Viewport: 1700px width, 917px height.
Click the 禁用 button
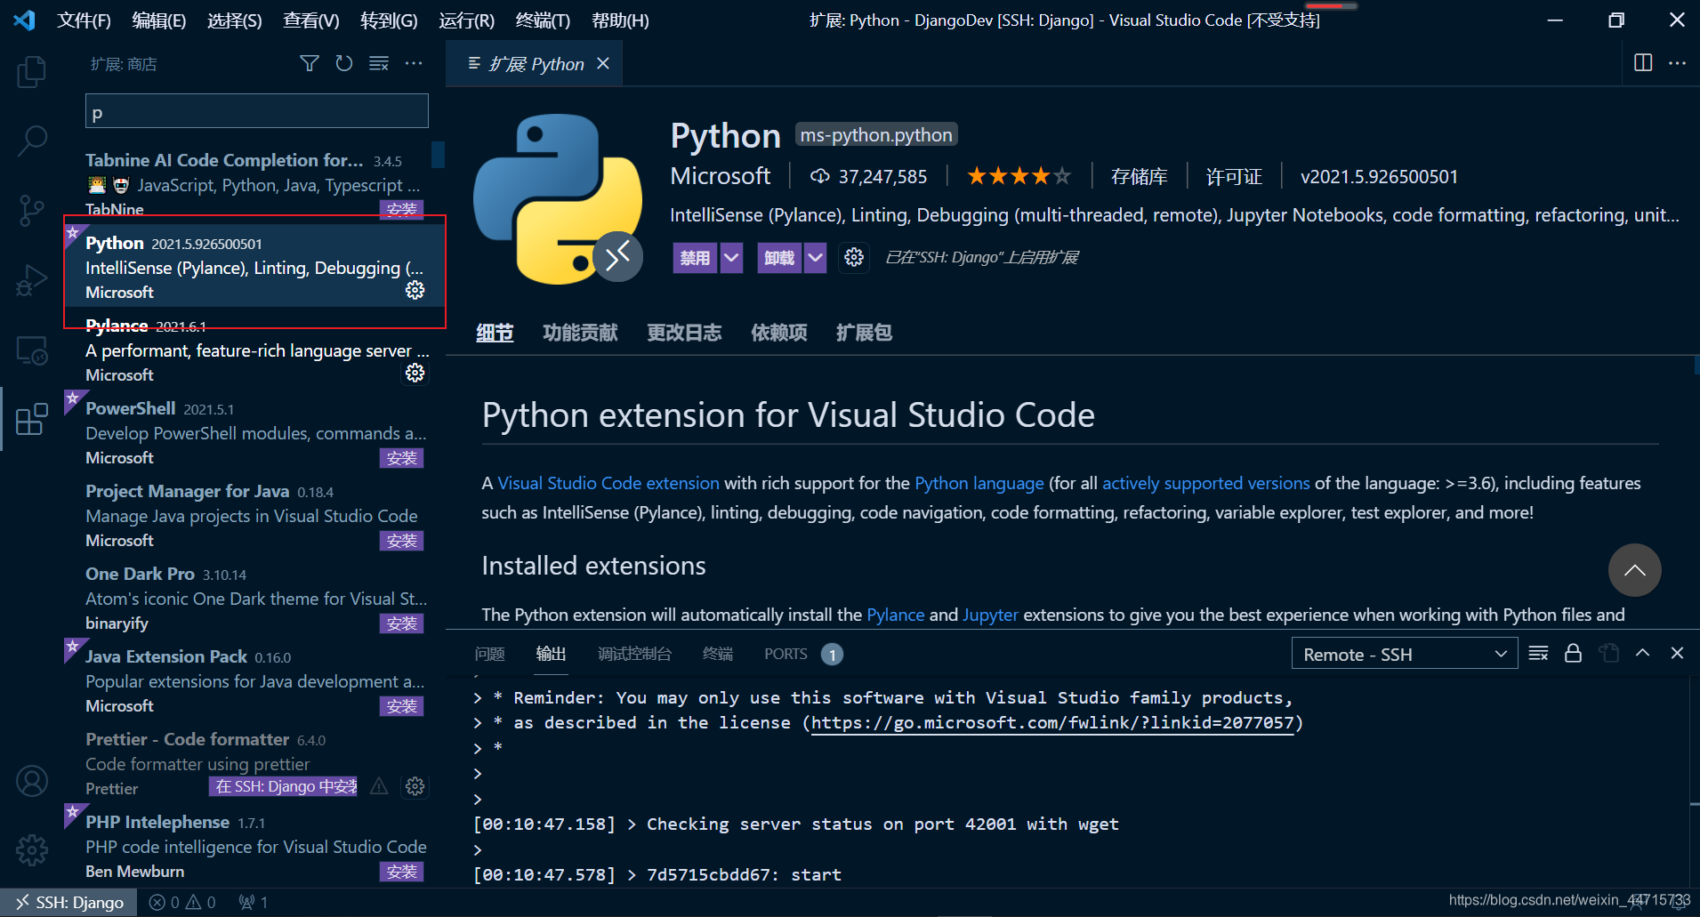pyautogui.click(x=696, y=258)
